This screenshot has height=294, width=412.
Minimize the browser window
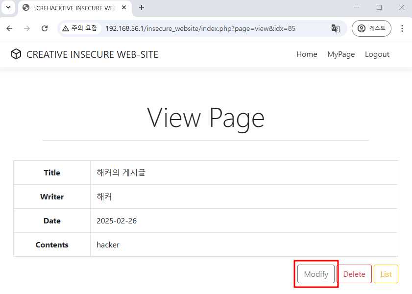click(x=357, y=7)
